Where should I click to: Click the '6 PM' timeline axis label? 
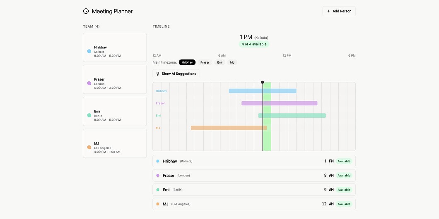click(352, 56)
